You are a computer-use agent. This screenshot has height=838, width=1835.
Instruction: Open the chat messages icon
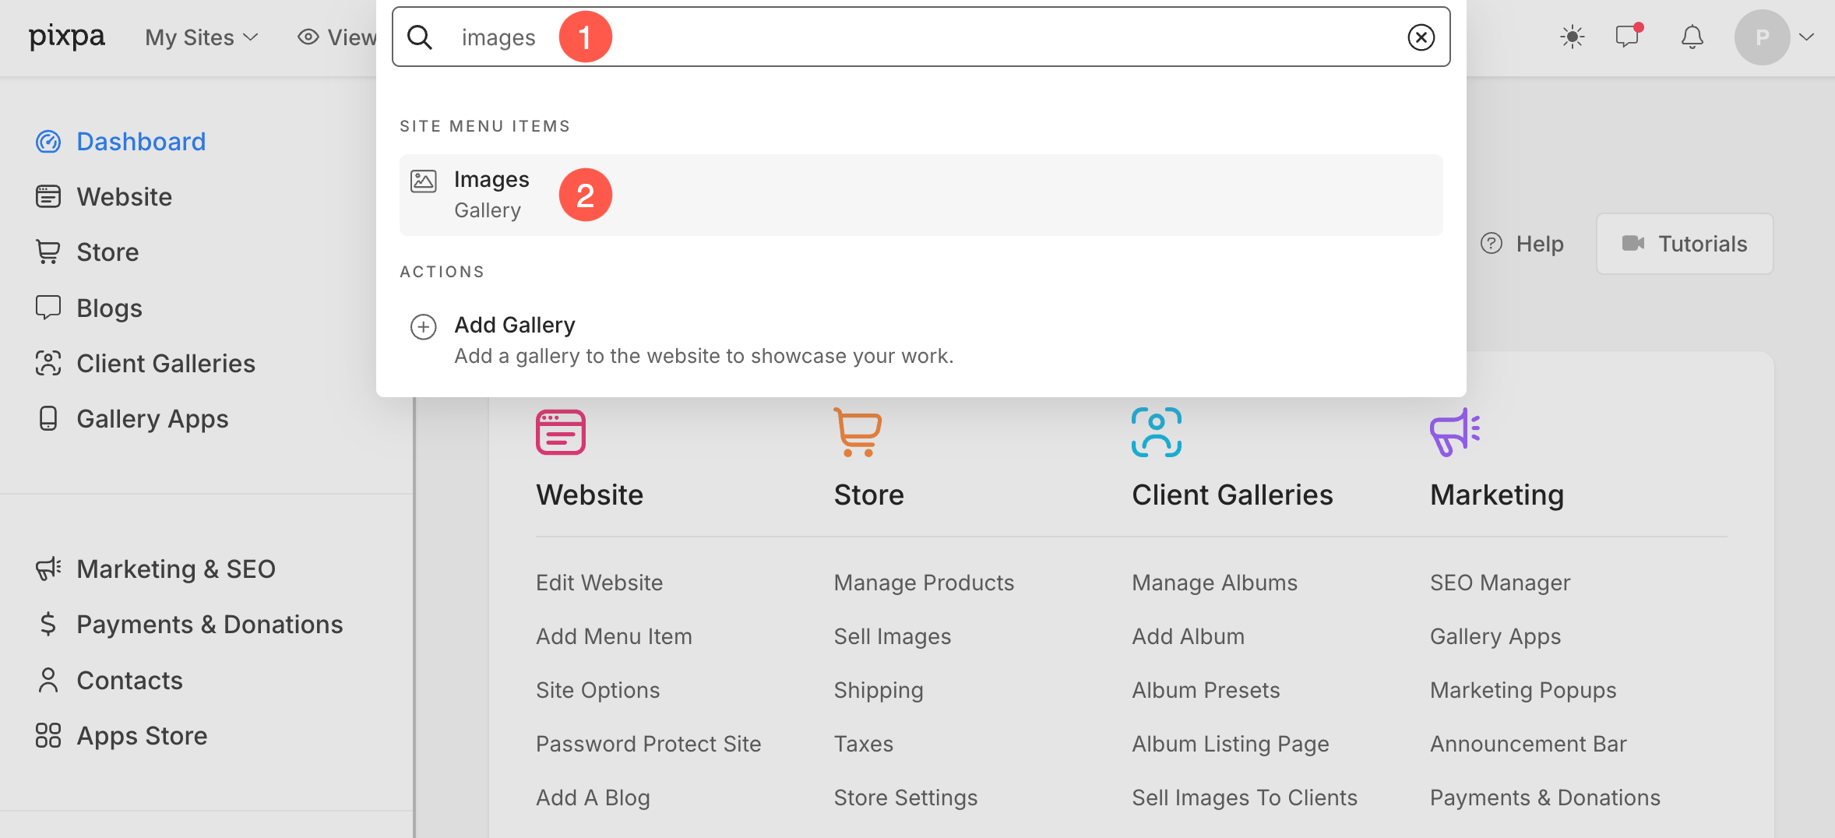[1628, 37]
